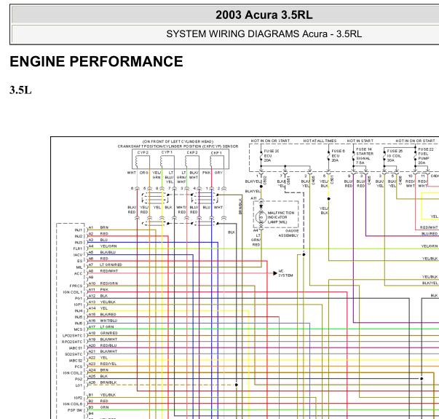Click the 'PCS' signal label
This screenshot has height=419, width=439.
[79, 367]
